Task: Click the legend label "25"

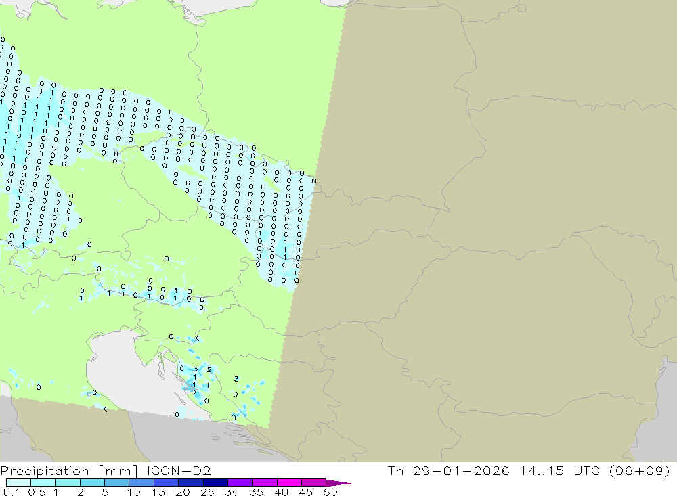Action: point(207,492)
